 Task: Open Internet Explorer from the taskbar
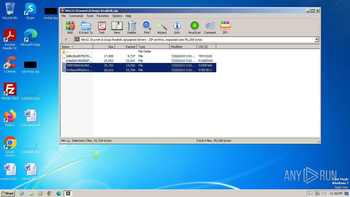(x=22, y=193)
